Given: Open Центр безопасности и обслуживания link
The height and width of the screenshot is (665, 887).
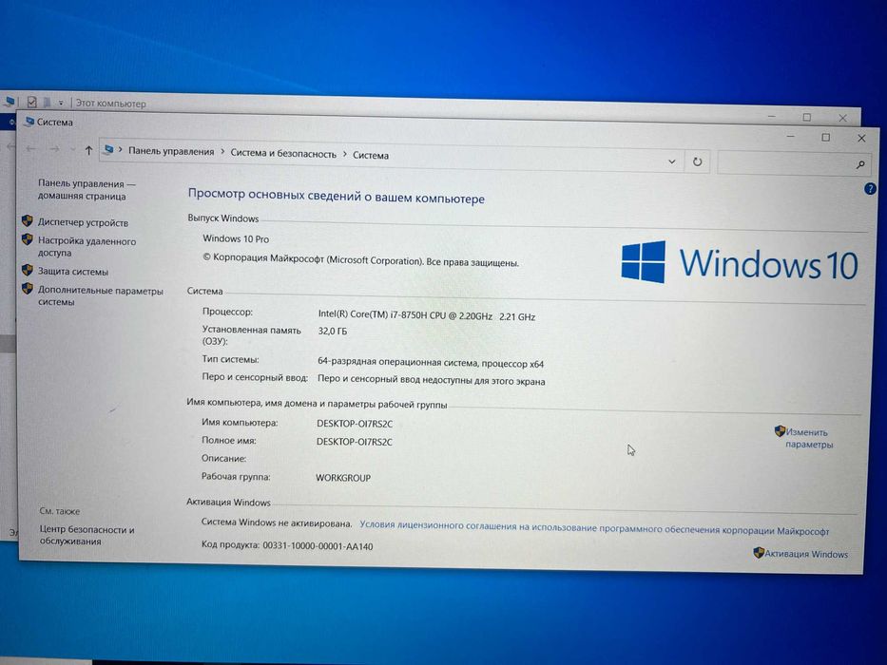Looking at the screenshot, I should click(x=87, y=535).
